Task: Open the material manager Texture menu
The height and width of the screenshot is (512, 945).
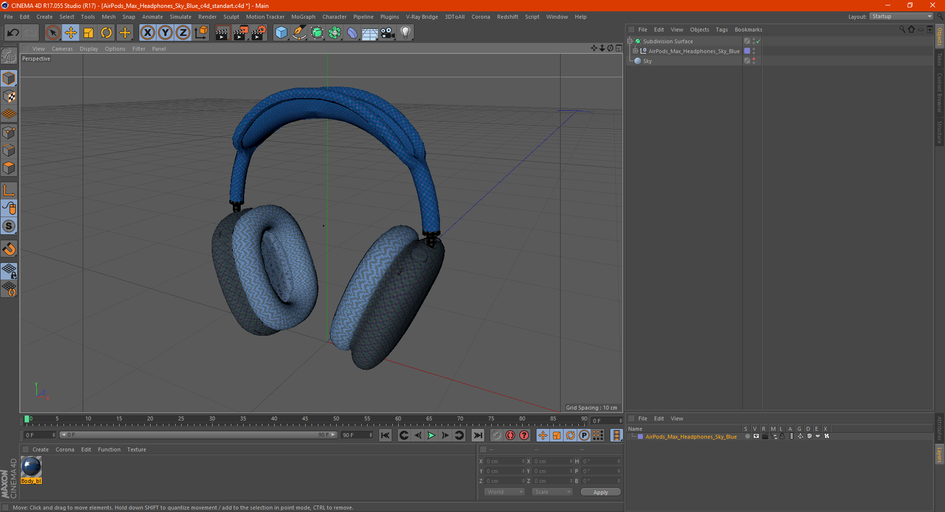Action: pyautogui.click(x=136, y=449)
